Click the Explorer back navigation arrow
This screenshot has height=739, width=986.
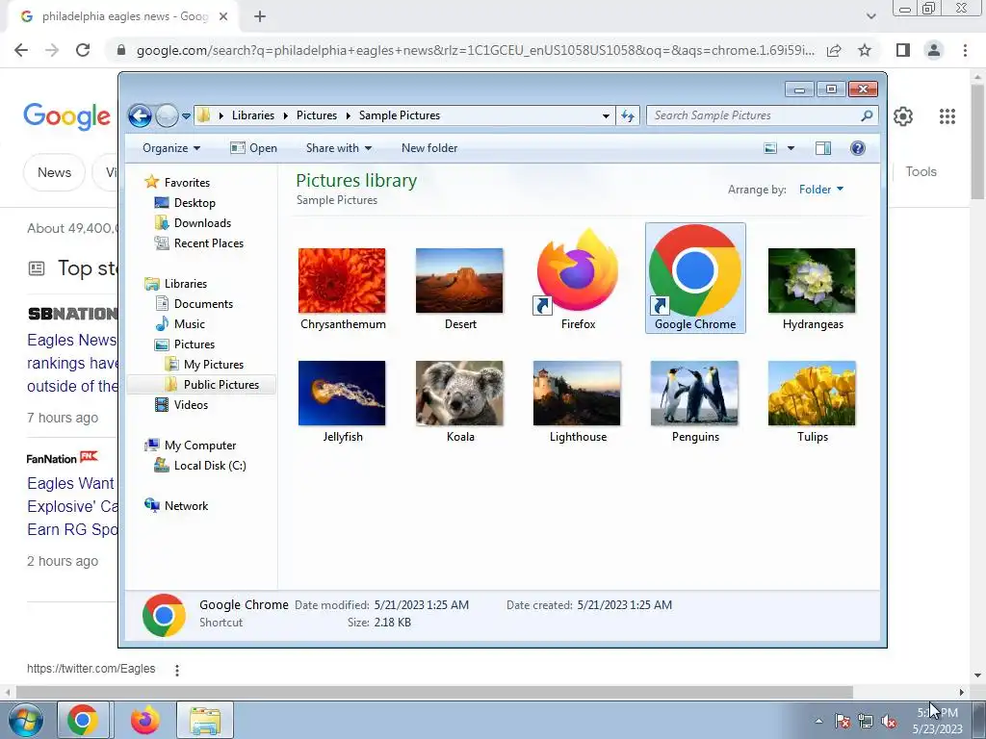140,115
